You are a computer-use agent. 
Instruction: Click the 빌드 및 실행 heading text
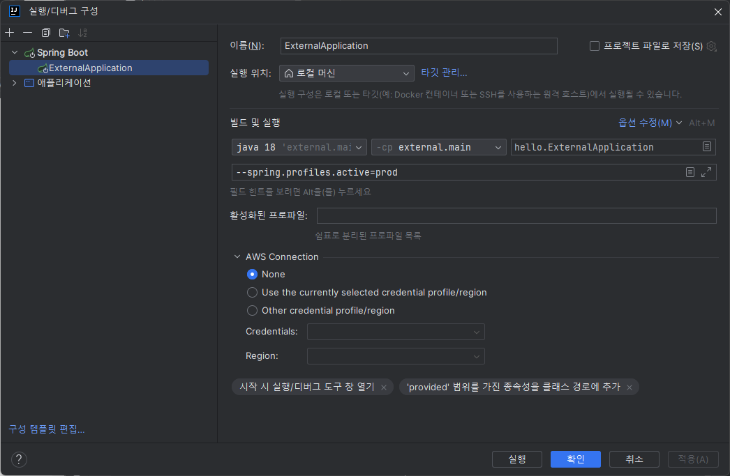(x=255, y=123)
